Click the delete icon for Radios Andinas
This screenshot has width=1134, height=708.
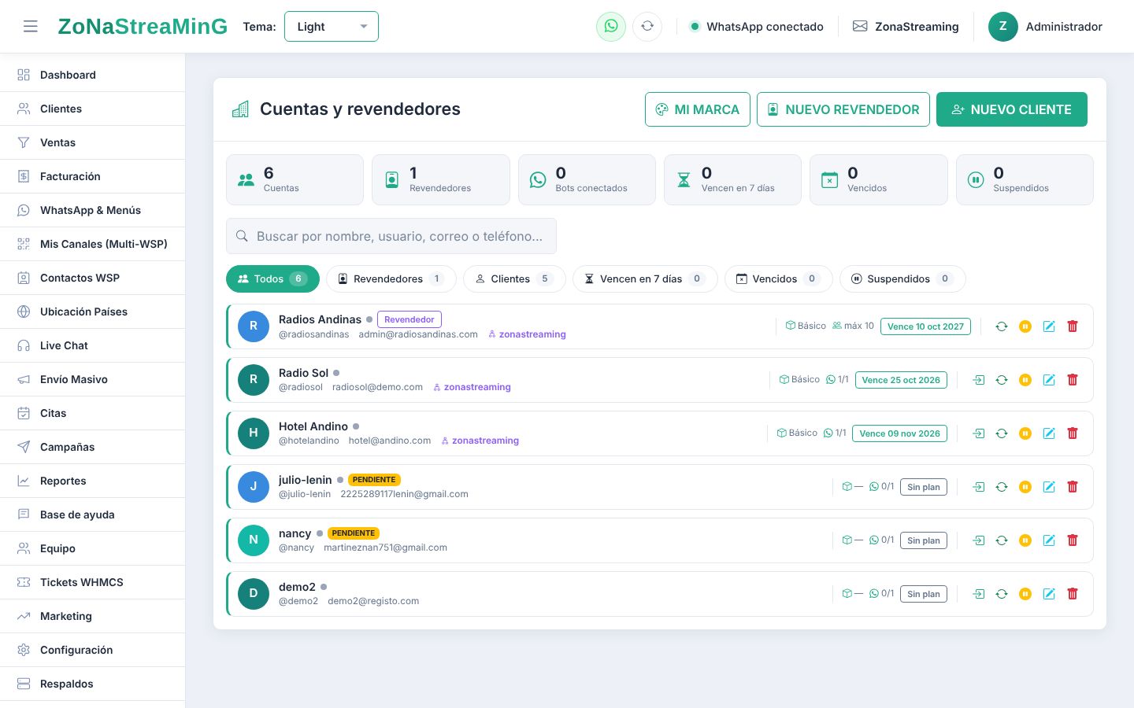point(1073,326)
